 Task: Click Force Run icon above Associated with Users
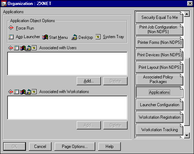[11, 48]
